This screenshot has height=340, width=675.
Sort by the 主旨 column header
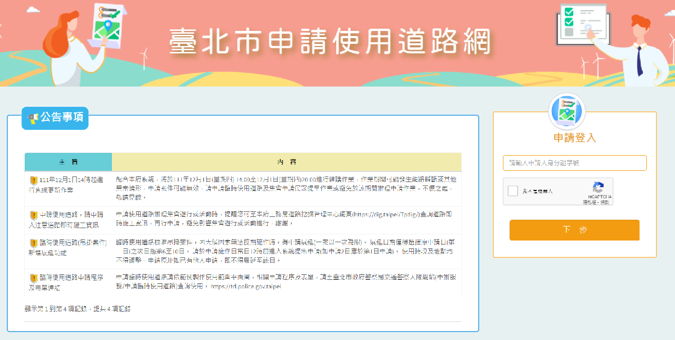point(68,162)
